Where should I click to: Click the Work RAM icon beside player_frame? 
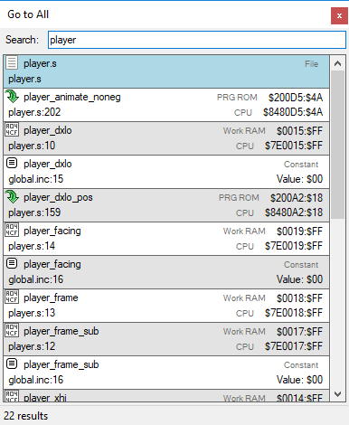pyautogui.click(x=12, y=297)
